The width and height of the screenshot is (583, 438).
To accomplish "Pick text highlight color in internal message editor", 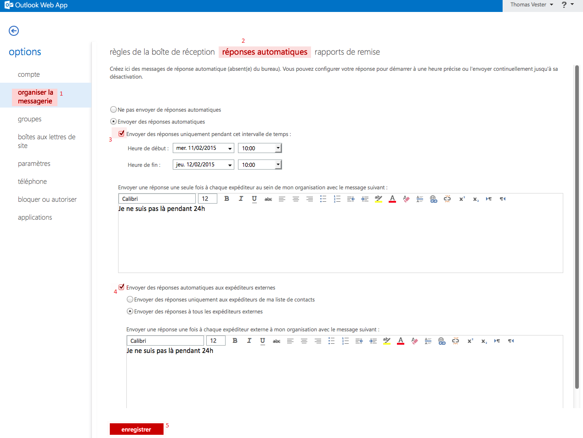I will [379, 199].
